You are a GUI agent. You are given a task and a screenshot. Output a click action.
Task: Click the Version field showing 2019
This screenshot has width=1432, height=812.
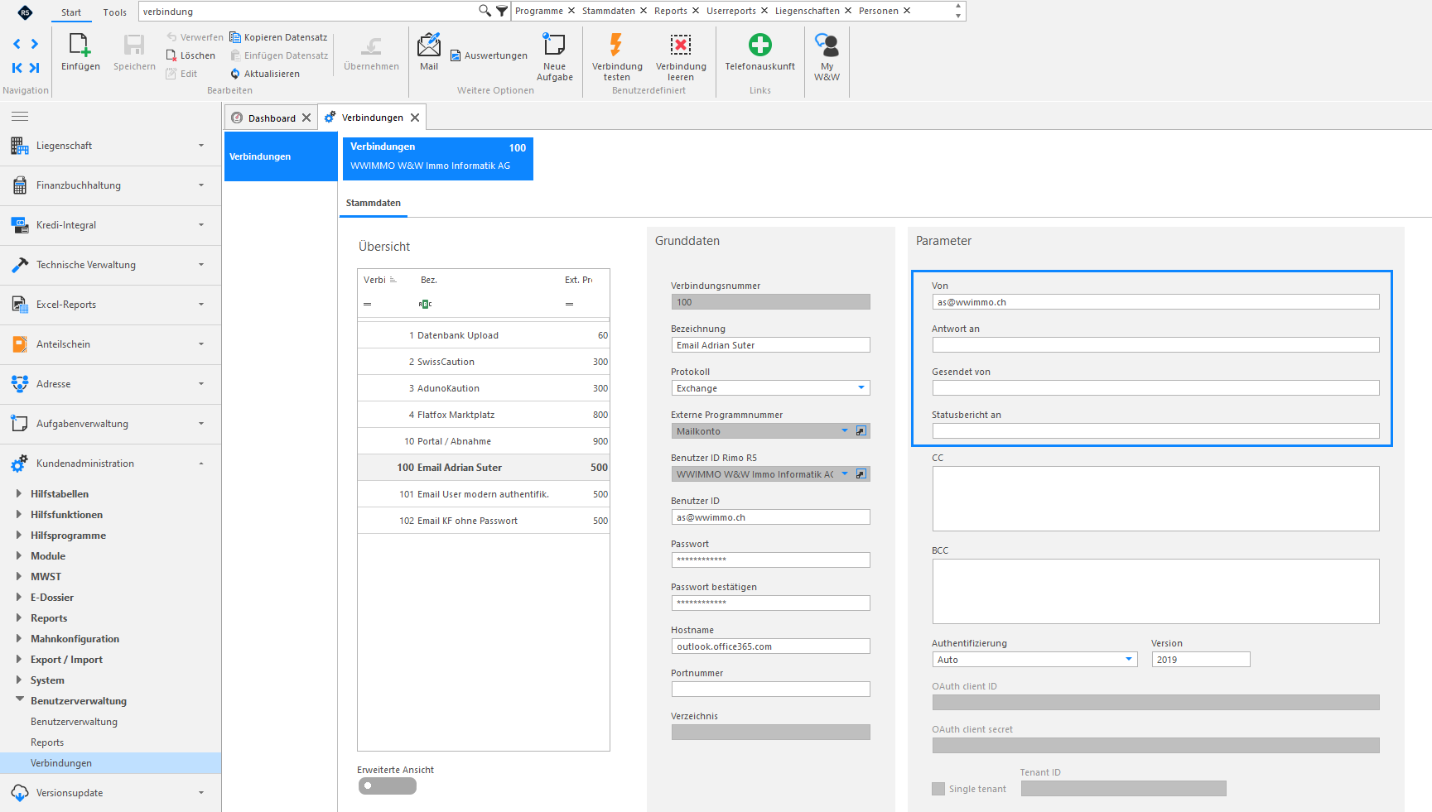(1200, 660)
